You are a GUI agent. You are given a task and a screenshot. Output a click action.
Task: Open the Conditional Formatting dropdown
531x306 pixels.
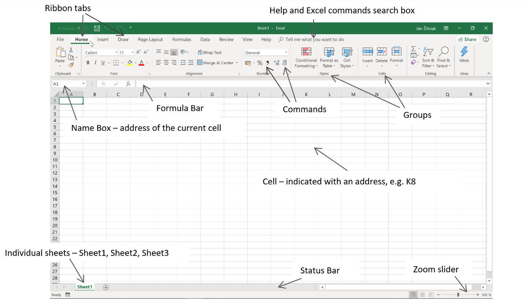306,58
